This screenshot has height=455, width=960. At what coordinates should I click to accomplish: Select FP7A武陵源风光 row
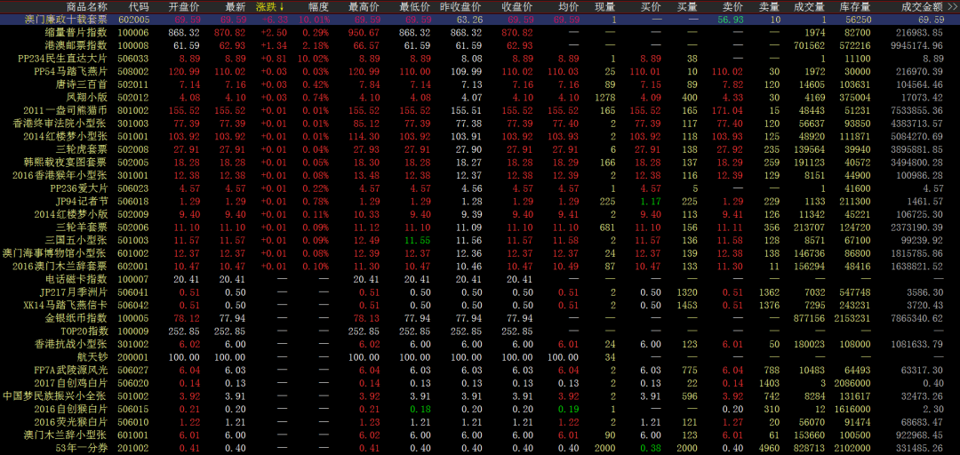[x=480, y=370]
